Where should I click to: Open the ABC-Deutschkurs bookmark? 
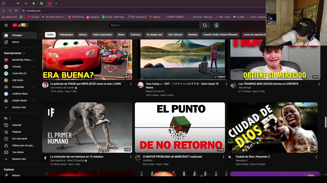tap(137, 17)
